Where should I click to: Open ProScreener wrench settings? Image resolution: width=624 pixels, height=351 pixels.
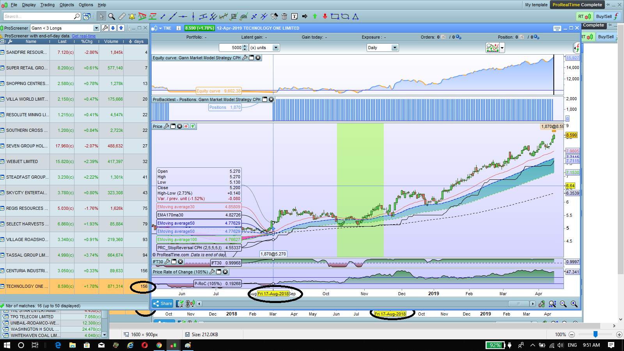(105, 28)
